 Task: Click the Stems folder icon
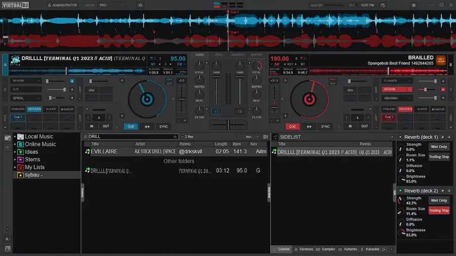20,160
